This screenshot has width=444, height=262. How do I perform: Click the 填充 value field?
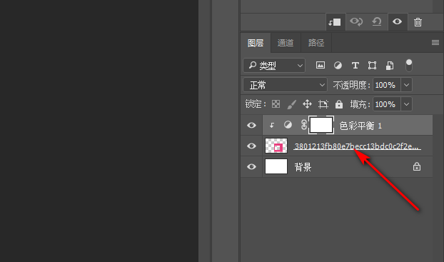(x=386, y=104)
